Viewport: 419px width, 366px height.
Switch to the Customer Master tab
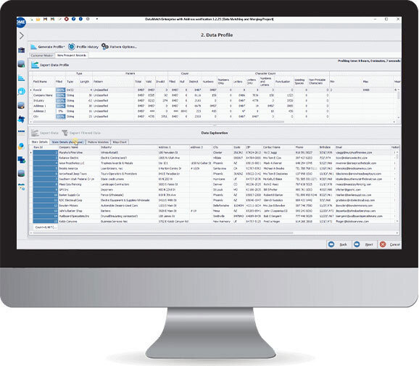(42, 55)
